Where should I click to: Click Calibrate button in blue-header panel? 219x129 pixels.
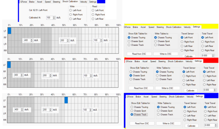[191, 126]
